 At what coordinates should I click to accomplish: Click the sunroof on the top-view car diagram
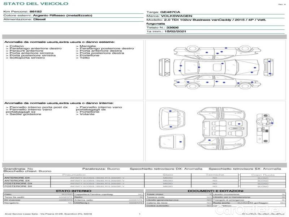click(217, 67)
